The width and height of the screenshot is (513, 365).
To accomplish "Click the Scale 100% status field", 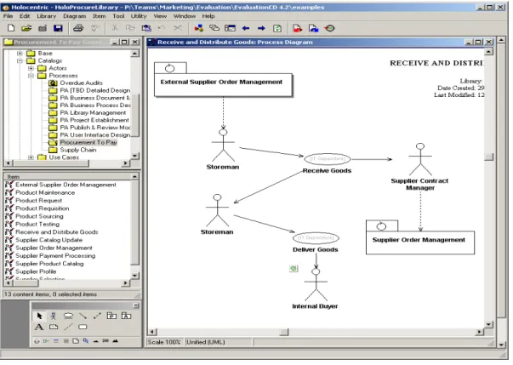I will coord(164,342).
